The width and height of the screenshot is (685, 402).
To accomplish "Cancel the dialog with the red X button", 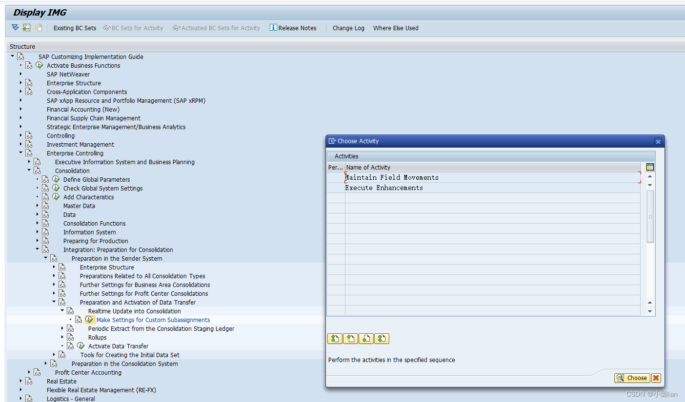I will [x=656, y=378].
